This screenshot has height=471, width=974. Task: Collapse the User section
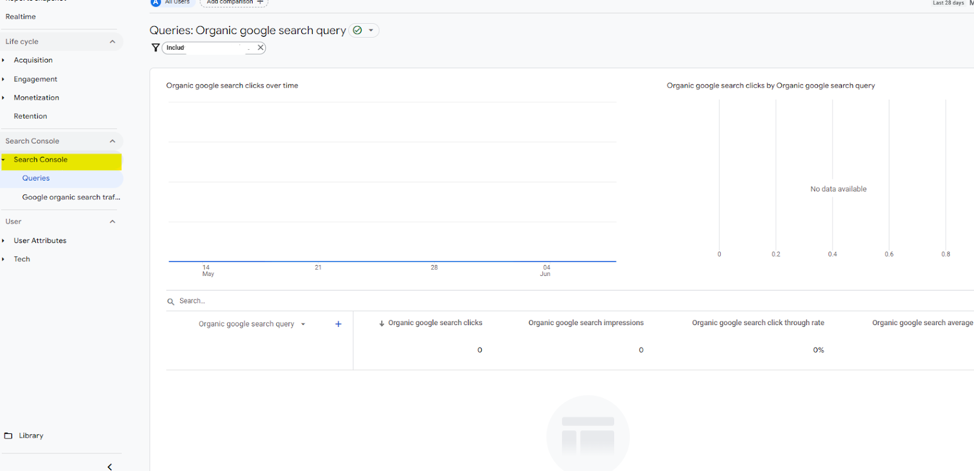113,222
